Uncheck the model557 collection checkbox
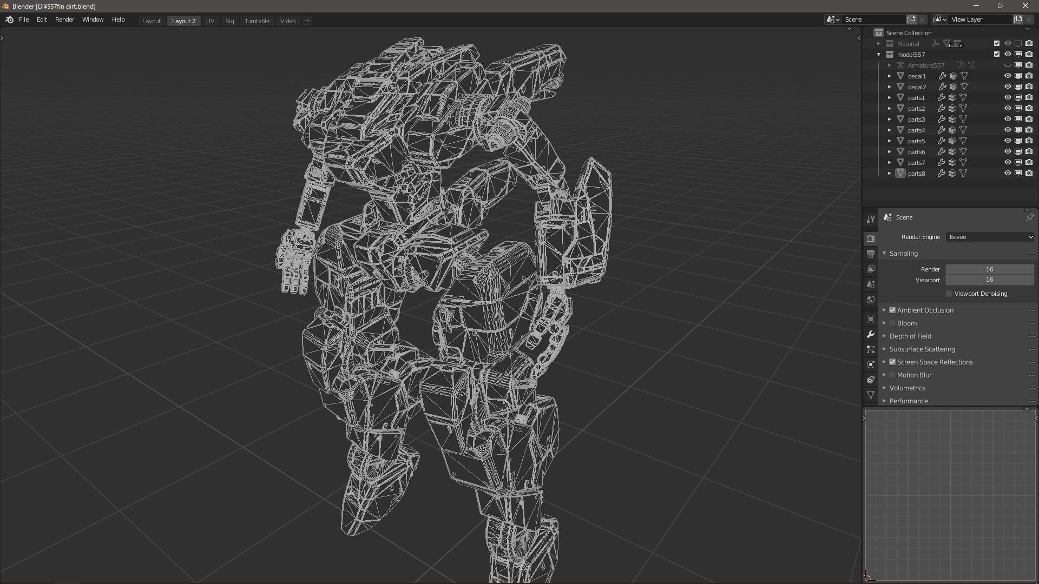 click(x=997, y=55)
